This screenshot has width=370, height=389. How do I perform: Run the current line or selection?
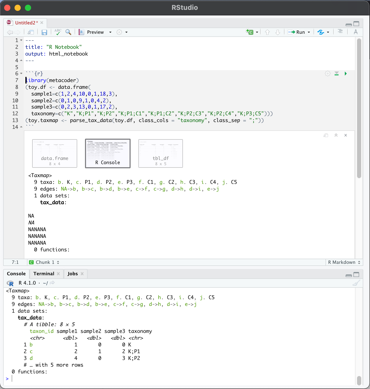click(296, 32)
